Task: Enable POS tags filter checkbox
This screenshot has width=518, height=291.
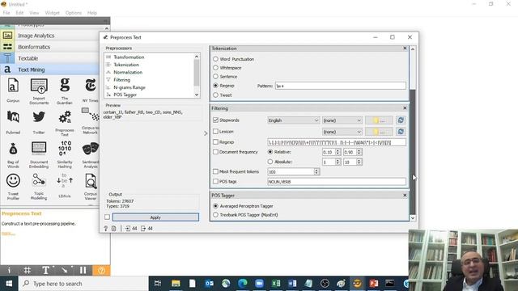Action: tap(216, 181)
